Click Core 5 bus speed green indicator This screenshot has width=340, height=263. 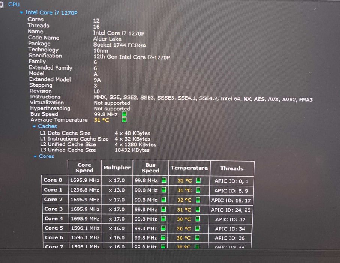pos(163,228)
